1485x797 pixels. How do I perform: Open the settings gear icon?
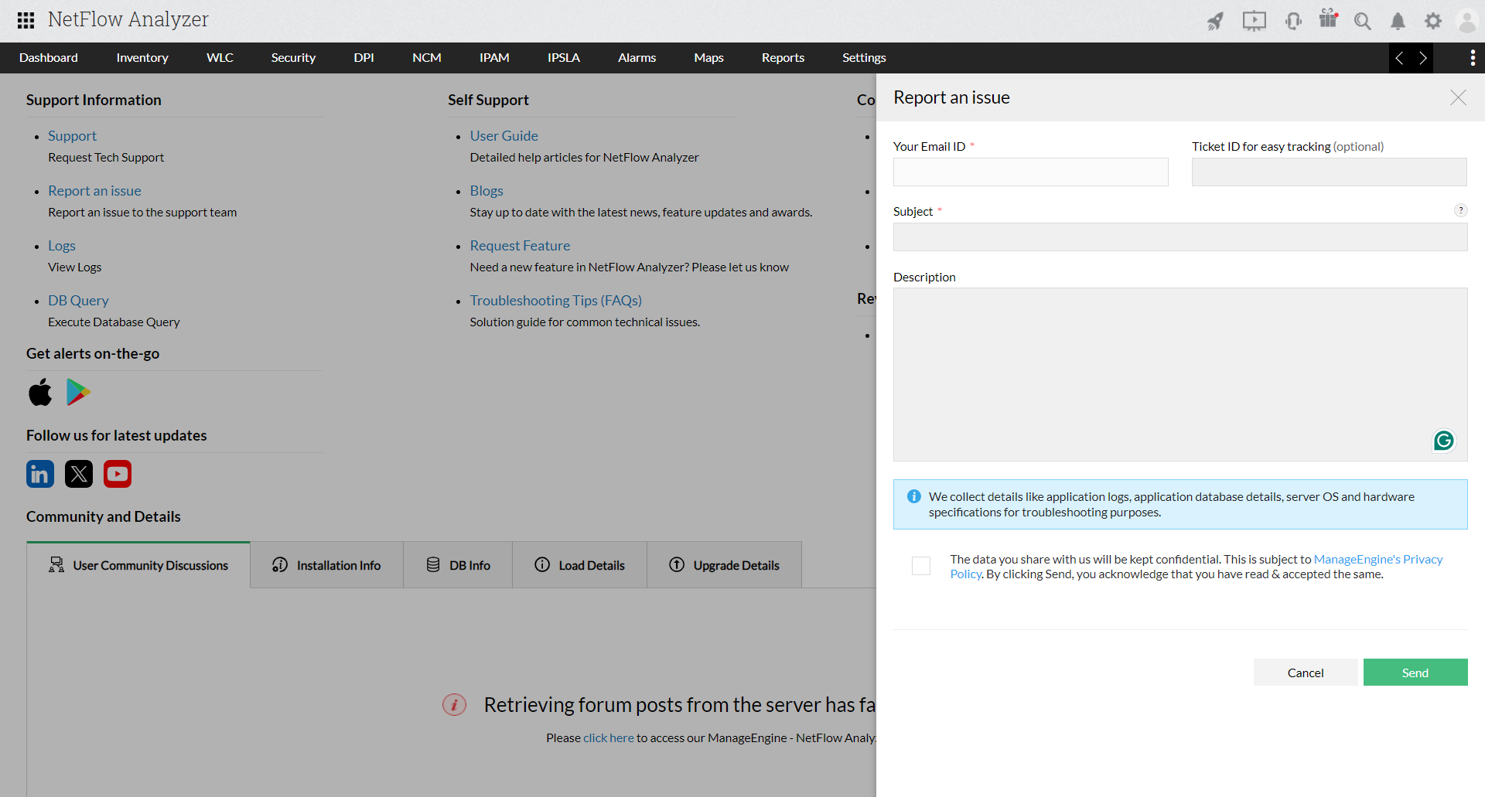1433,21
